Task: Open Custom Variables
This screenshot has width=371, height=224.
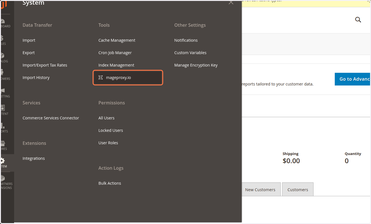Action: (x=190, y=53)
